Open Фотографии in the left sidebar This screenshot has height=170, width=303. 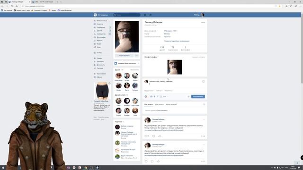101,37
